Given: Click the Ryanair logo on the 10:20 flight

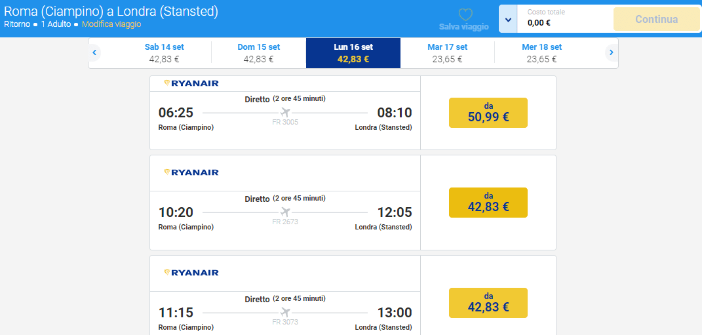Looking at the screenshot, I should [x=191, y=172].
